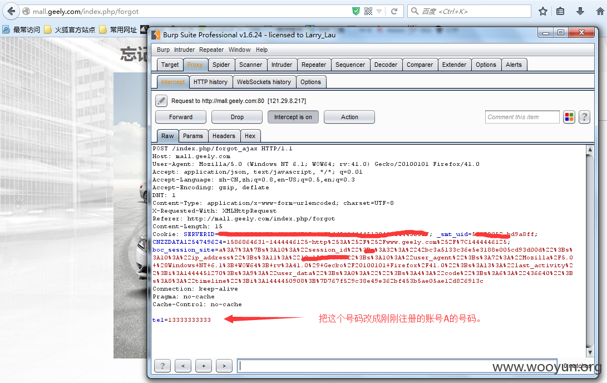
Task: Open the Intruder tool tab
Action: tap(282, 65)
